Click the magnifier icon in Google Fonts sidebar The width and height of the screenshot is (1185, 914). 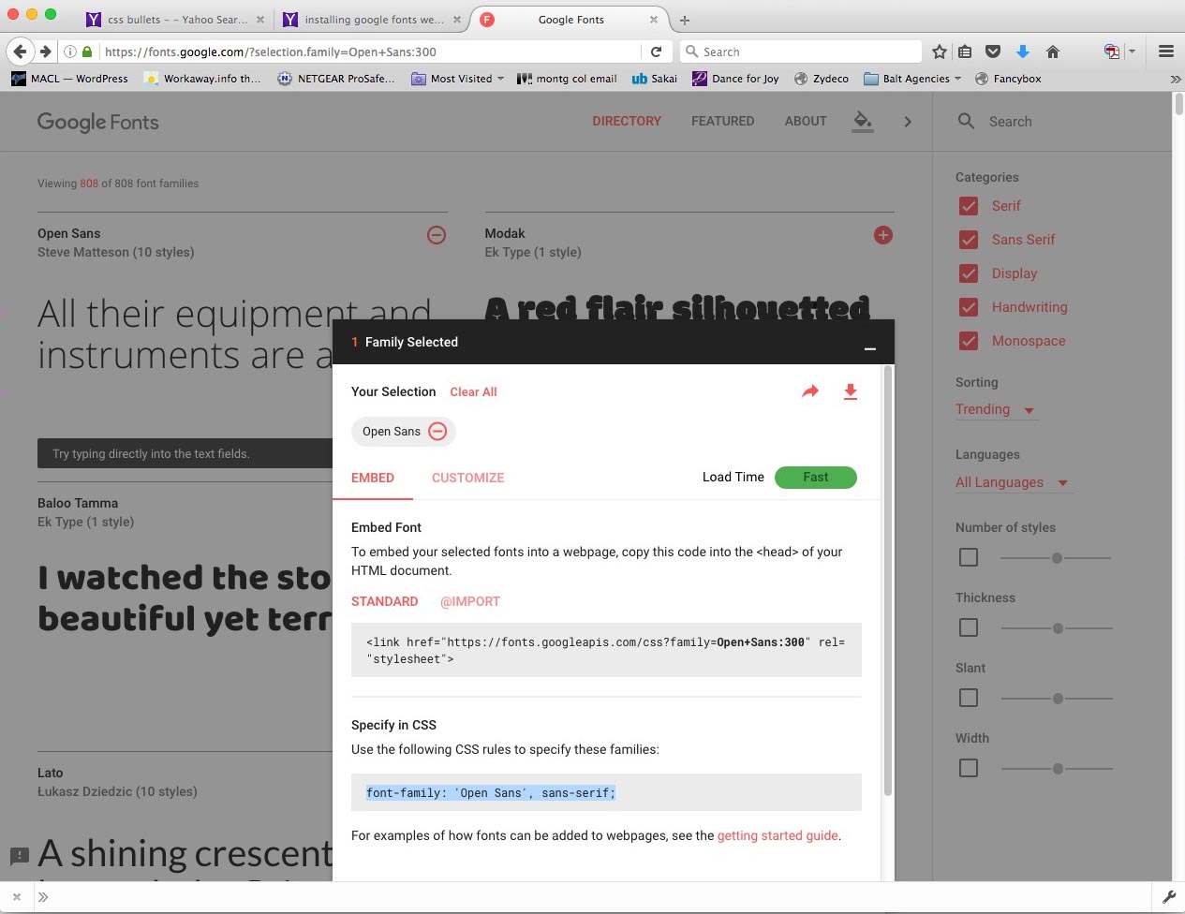pos(966,121)
